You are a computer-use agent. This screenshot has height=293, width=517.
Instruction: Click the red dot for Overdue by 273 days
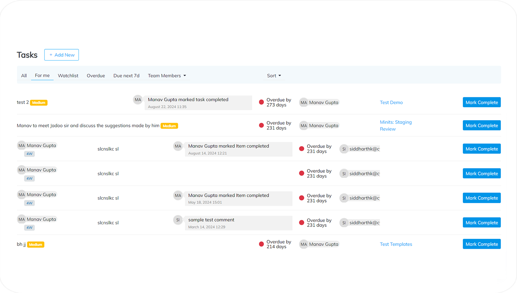click(x=261, y=102)
